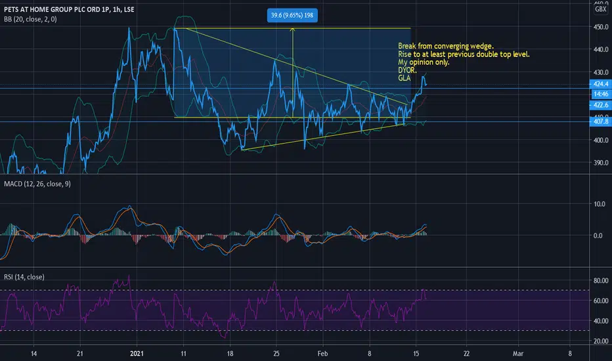Select the MACD (12, 26, close, 9) indicator label
The width and height of the screenshot is (612, 361).
point(37,184)
